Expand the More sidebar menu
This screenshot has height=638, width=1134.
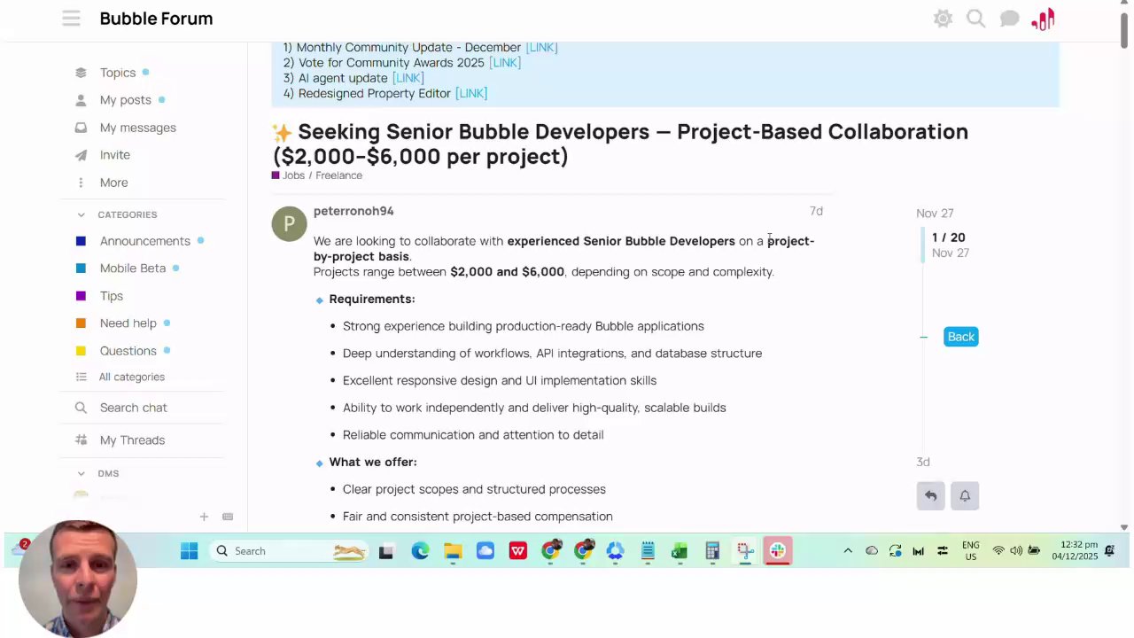pos(113,183)
